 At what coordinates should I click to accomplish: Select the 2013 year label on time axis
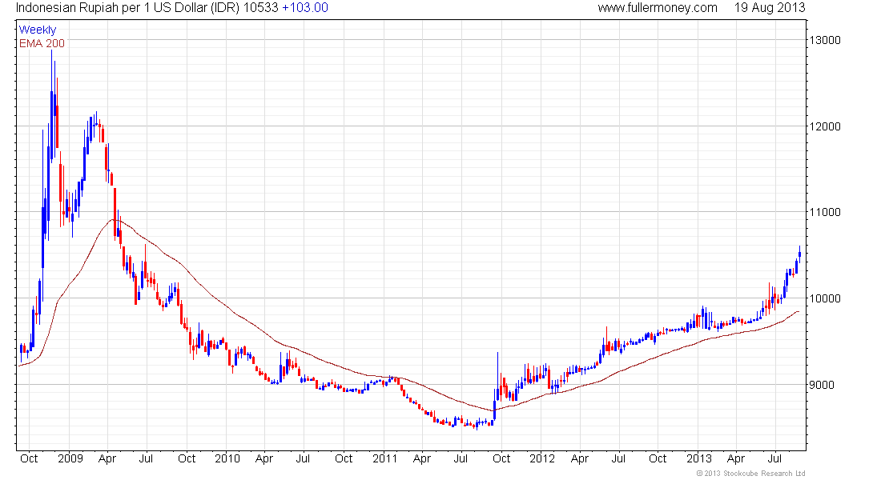[699, 458]
